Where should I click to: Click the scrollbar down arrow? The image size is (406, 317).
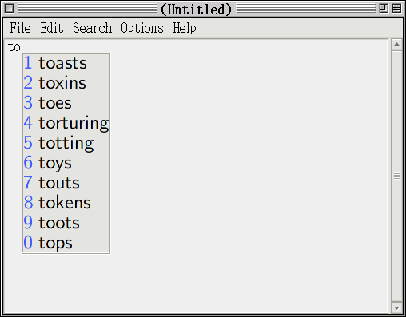tap(396, 307)
